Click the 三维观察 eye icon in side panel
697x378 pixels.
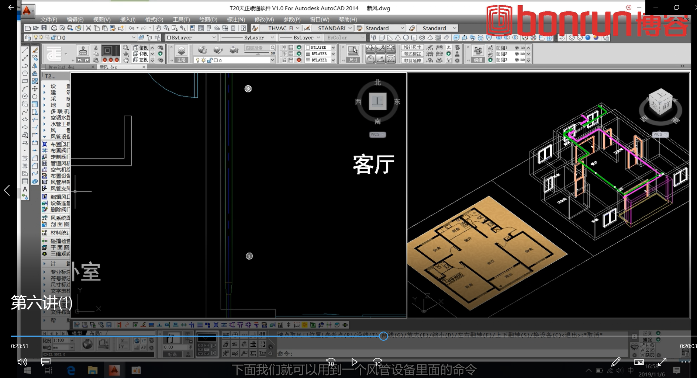pos(45,254)
